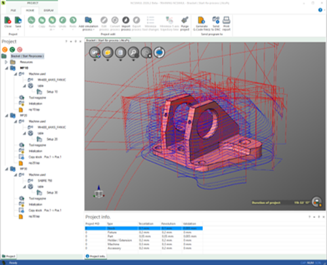Select the Project info. bottom tab

point(95,256)
